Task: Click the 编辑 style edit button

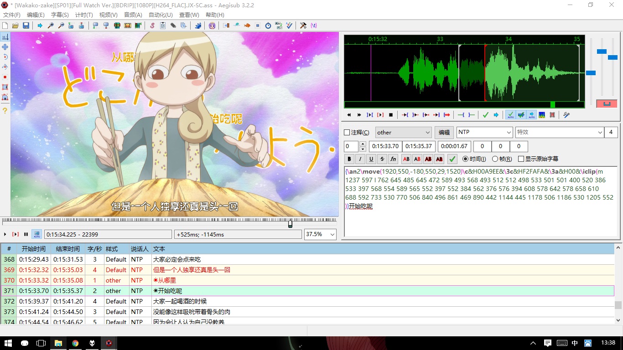Action: 444,132
